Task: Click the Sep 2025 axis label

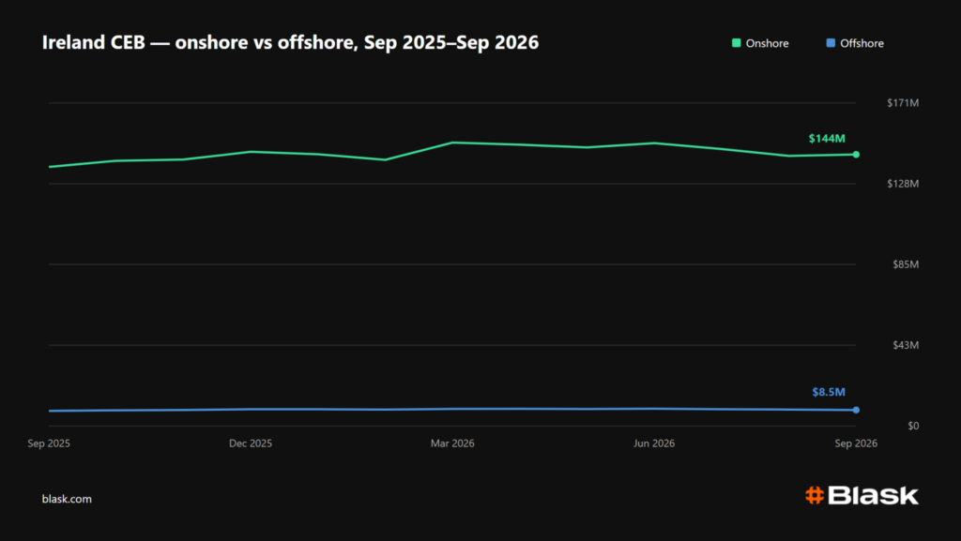Action: [x=49, y=443]
